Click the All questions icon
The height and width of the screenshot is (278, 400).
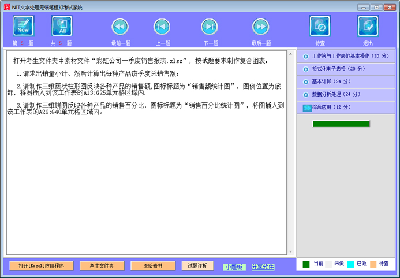pyautogui.click(x=62, y=26)
